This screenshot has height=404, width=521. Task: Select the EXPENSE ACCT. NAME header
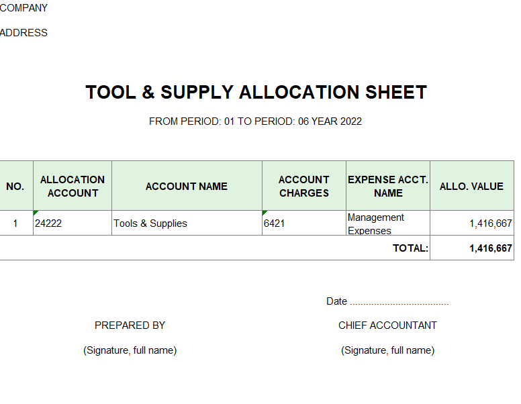388,186
